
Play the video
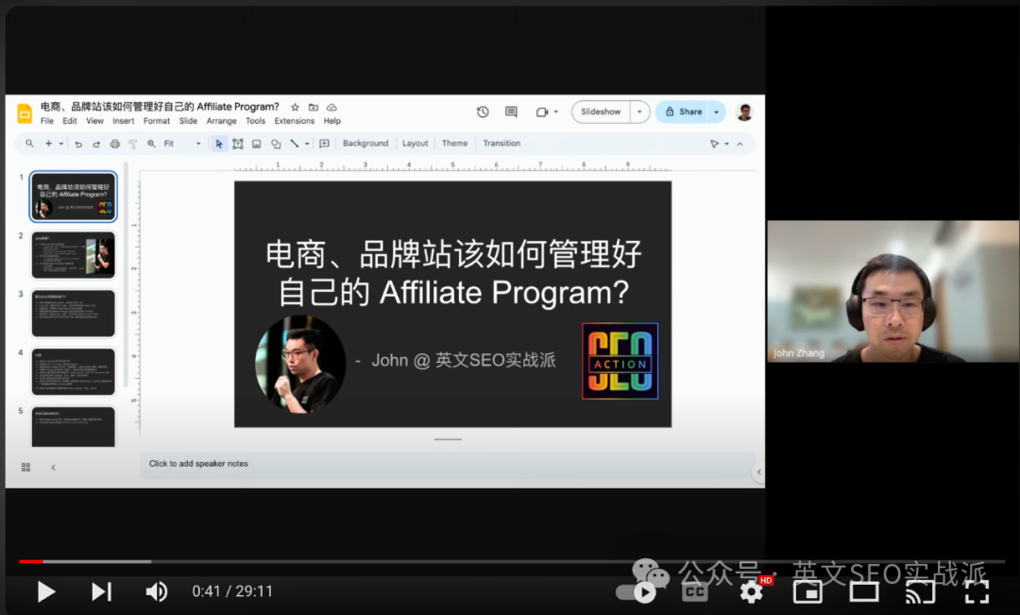coord(45,591)
